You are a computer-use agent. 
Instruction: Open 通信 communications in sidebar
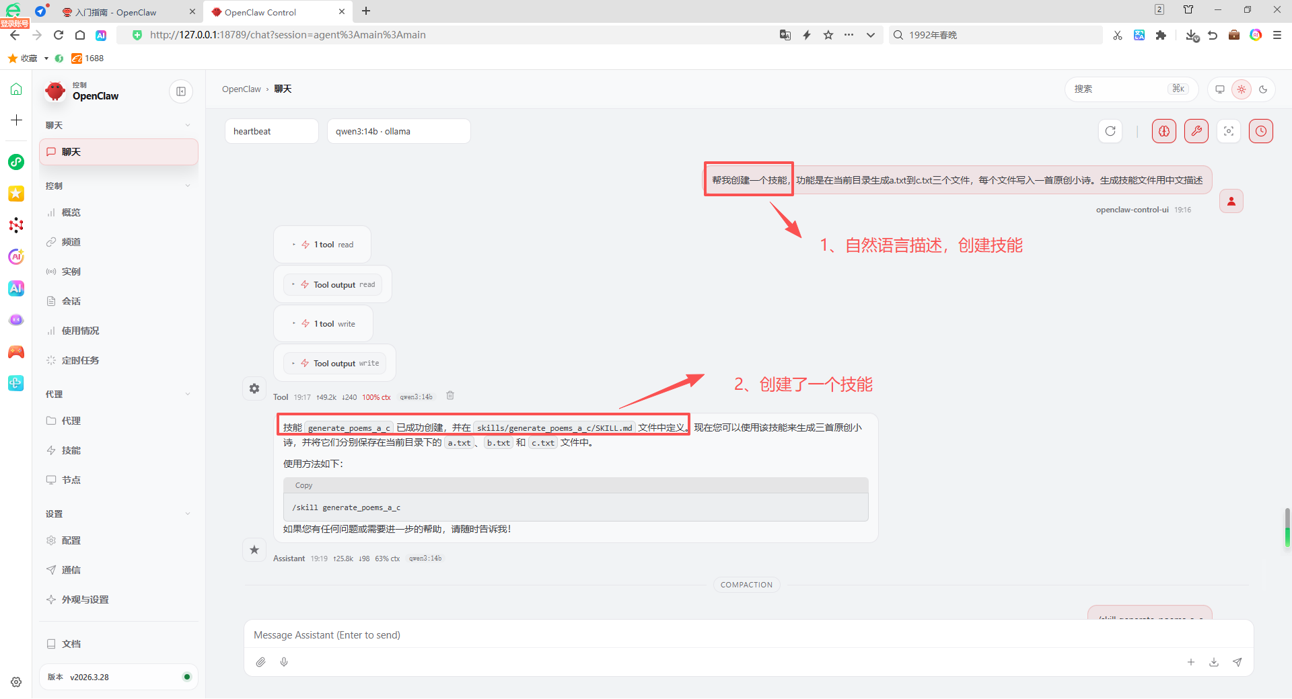point(118,570)
